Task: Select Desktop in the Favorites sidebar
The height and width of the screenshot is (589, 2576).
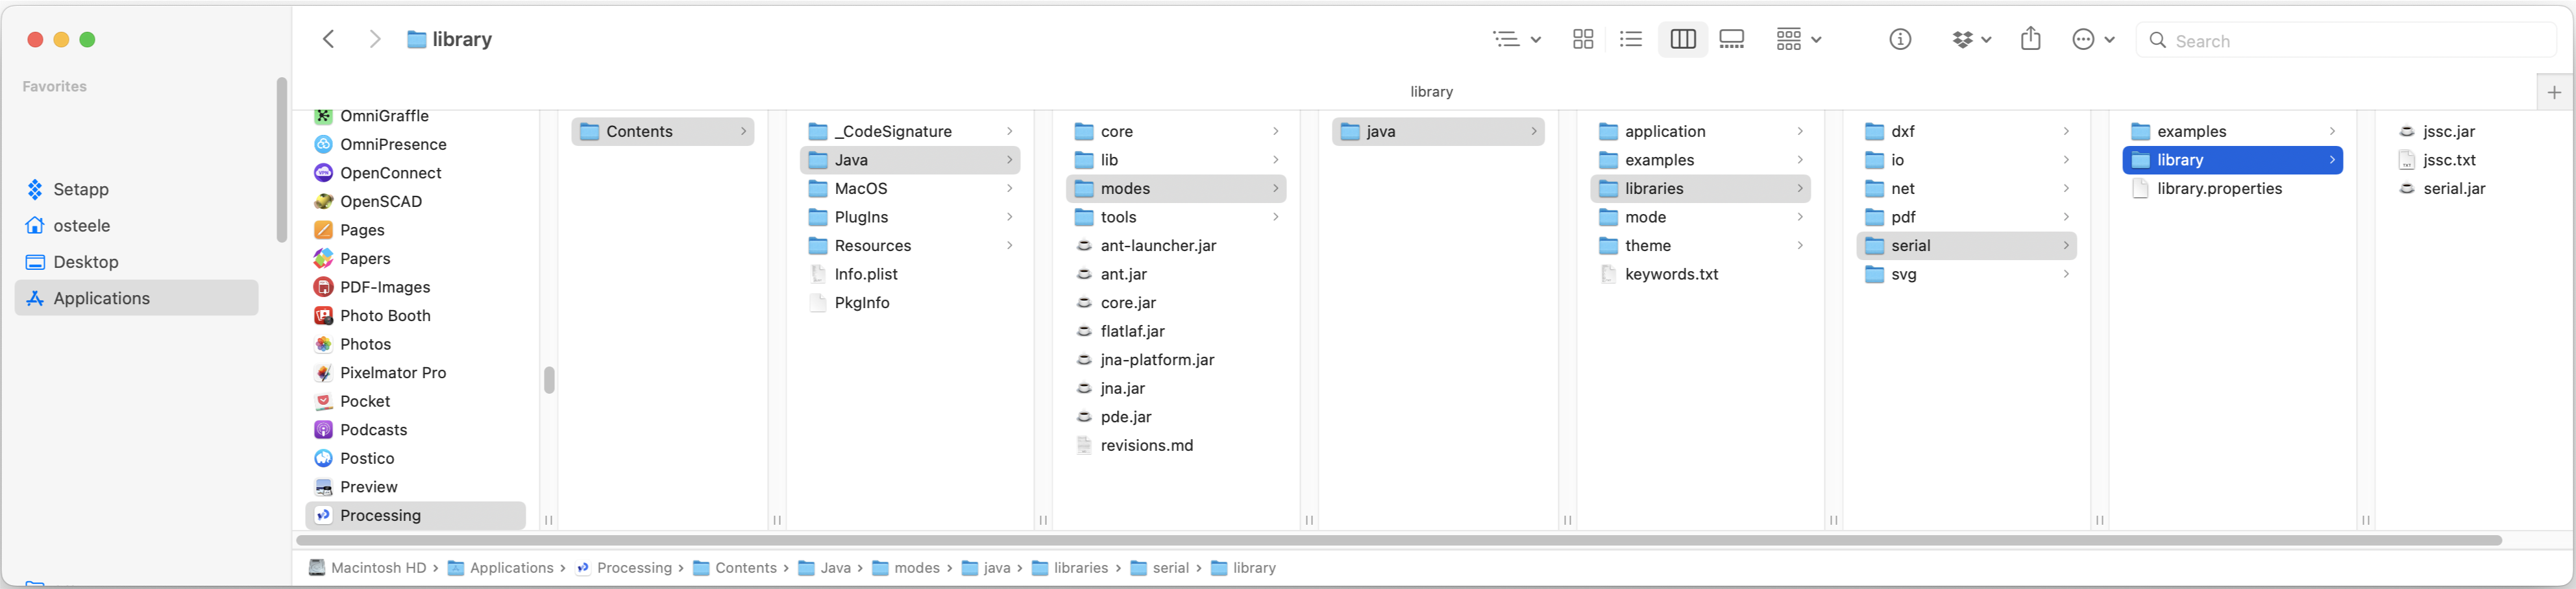Action: pos(86,262)
